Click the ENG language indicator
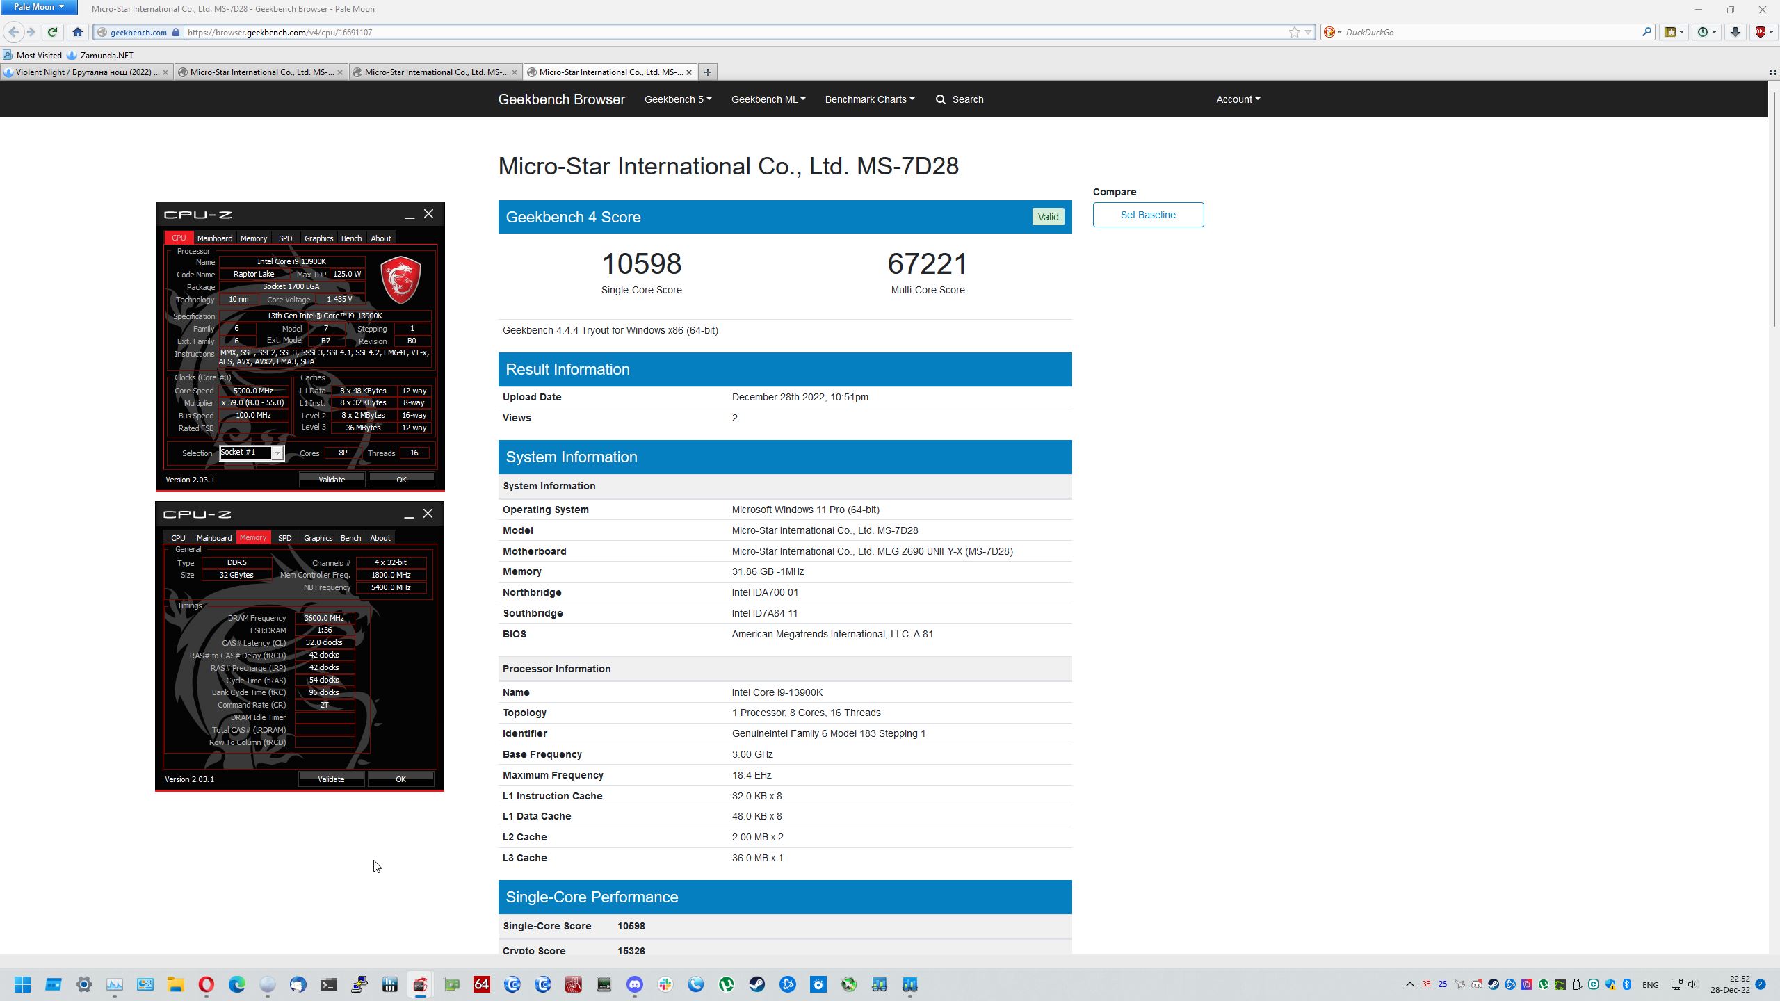This screenshot has width=1780, height=1001. (x=1650, y=984)
